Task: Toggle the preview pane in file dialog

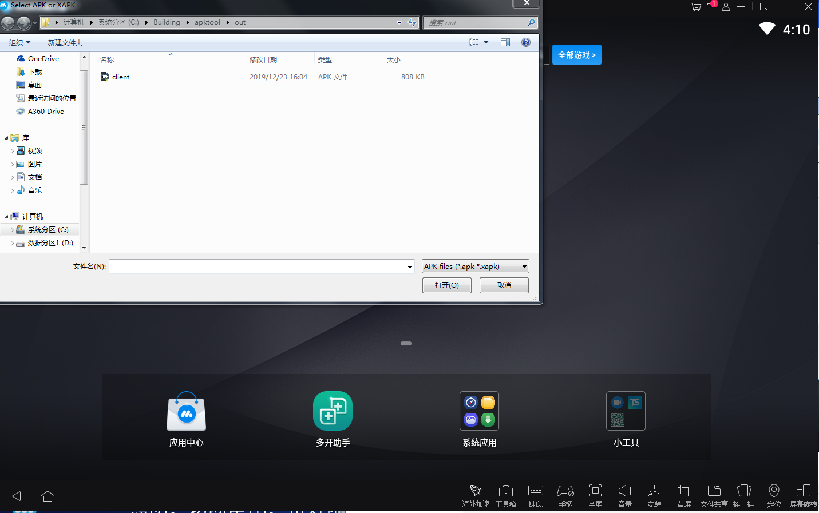Action: (505, 42)
